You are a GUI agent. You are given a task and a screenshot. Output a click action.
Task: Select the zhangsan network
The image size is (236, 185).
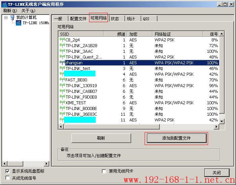(139, 63)
